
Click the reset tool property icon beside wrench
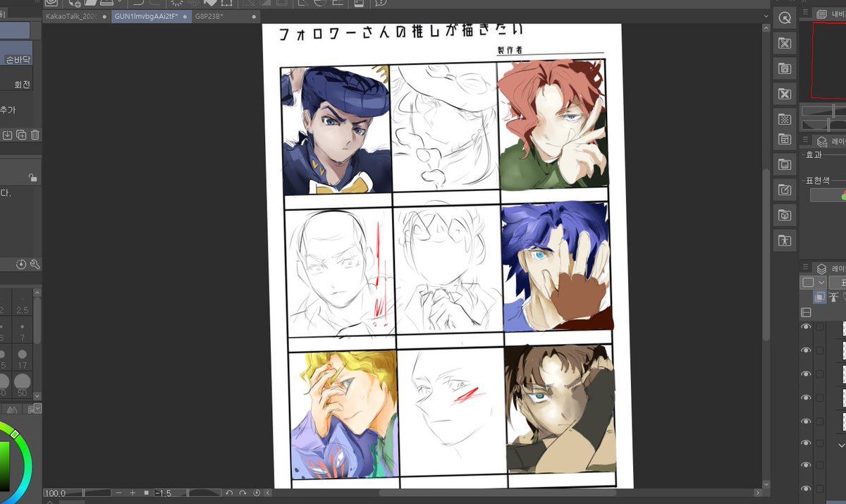coord(21,264)
